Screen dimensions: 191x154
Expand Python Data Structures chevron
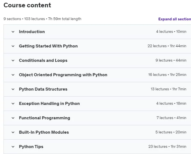point(13,89)
